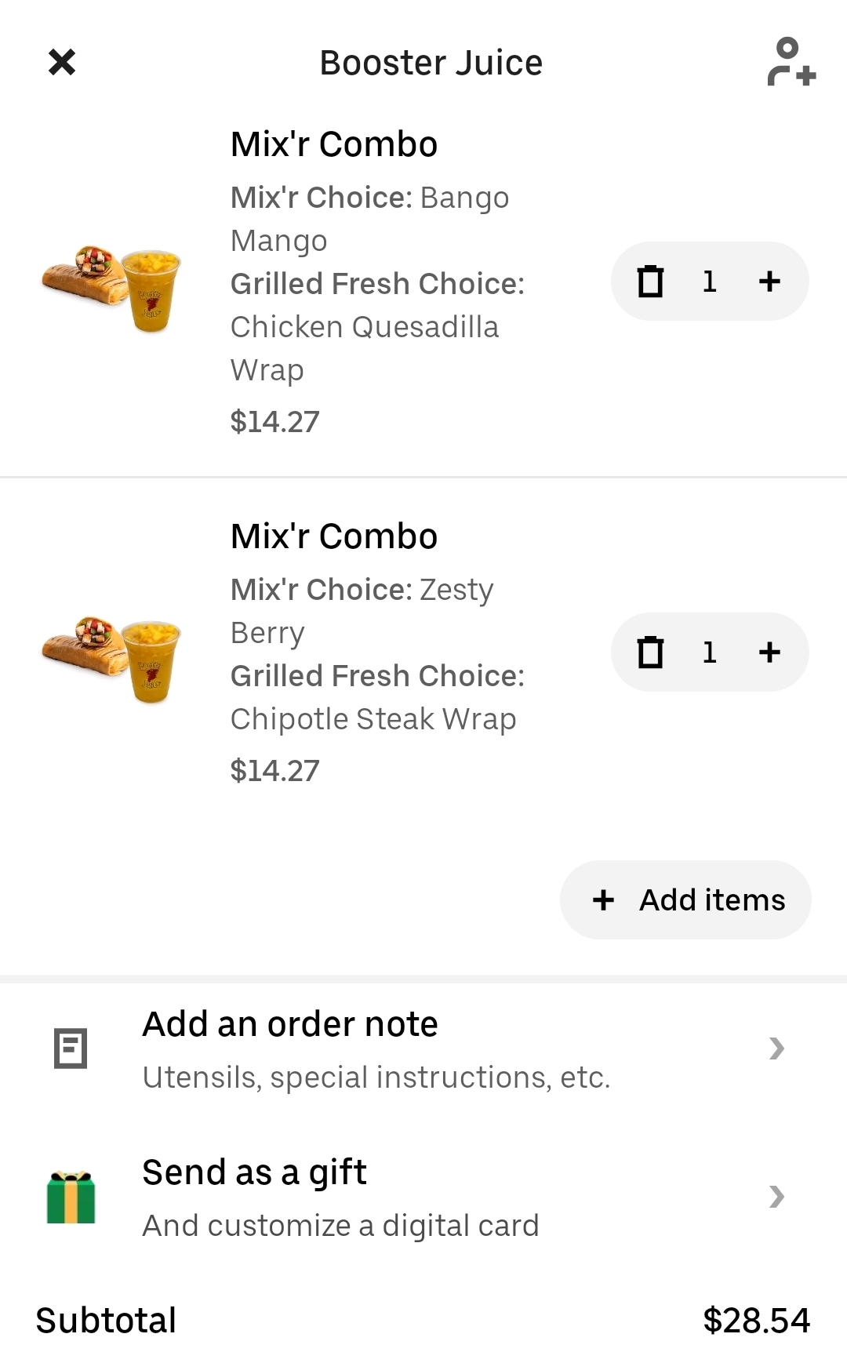Tap the quantity number of Zesty Berry combo

[710, 652]
